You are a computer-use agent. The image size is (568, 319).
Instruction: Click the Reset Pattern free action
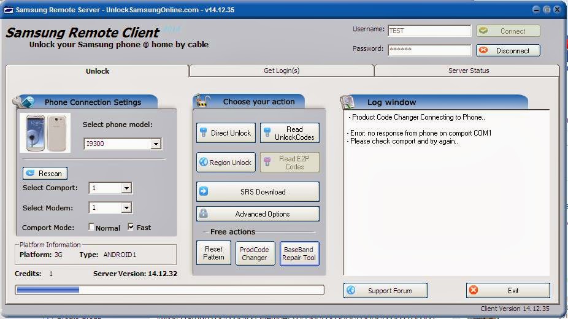click(x=213, y=253)
